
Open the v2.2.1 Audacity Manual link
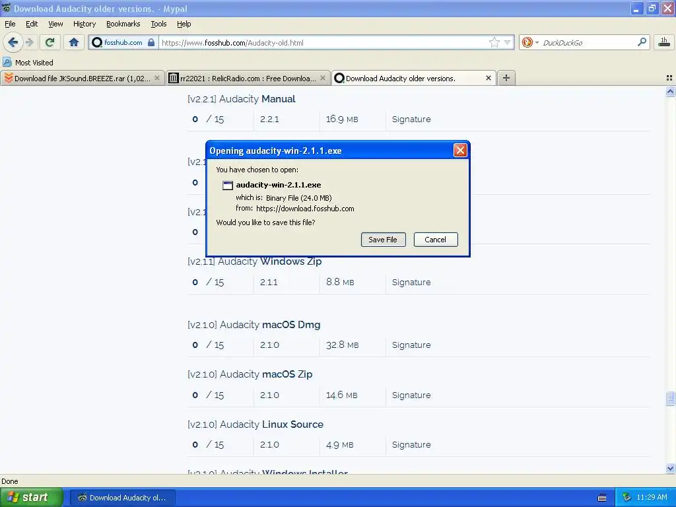point(242,99)
